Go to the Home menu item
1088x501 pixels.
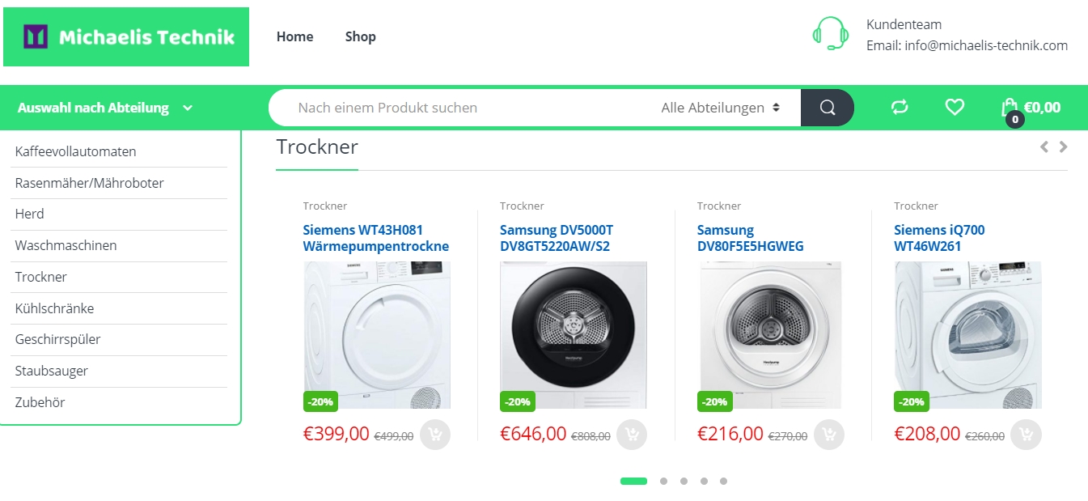294,36
